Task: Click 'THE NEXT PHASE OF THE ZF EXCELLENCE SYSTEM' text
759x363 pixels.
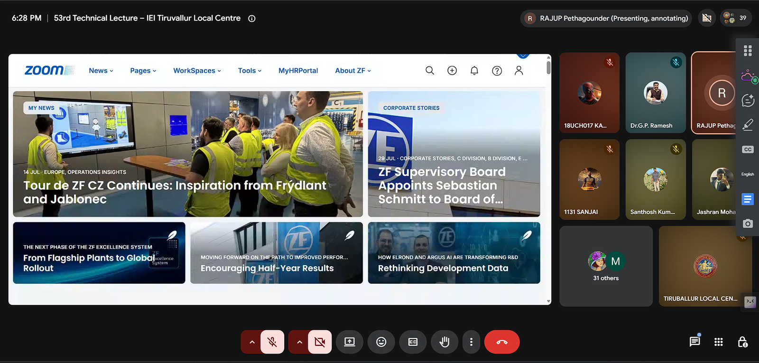Action: click(88, 247)
